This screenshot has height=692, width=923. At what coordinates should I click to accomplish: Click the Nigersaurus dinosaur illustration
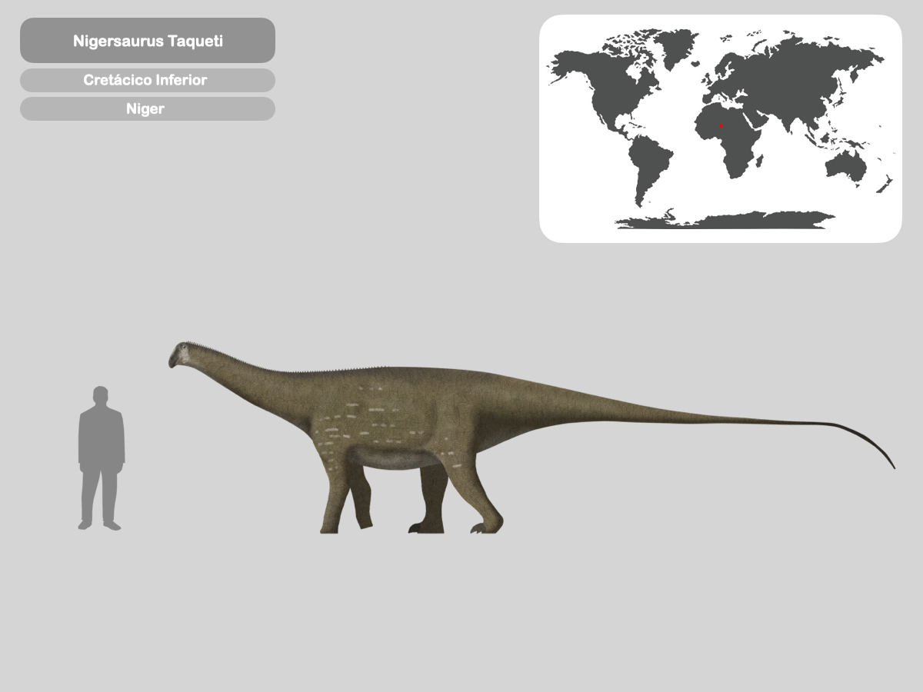pyautogui.click(x=531, y=437)
